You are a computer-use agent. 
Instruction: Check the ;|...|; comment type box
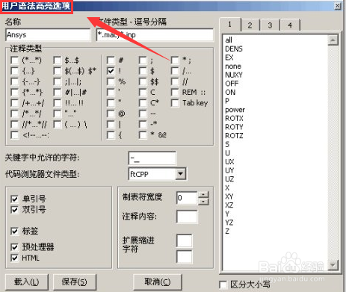pos(58,81)
